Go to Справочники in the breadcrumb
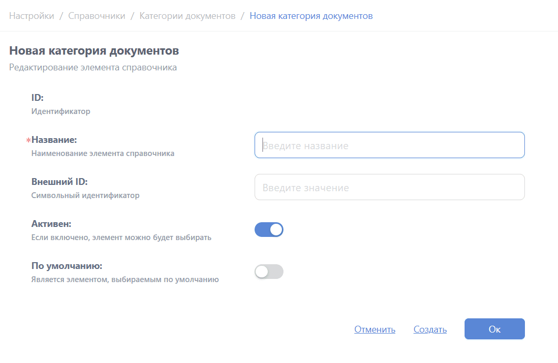The height and width of the screenshot is (363, 558). (x=97, y=16)
